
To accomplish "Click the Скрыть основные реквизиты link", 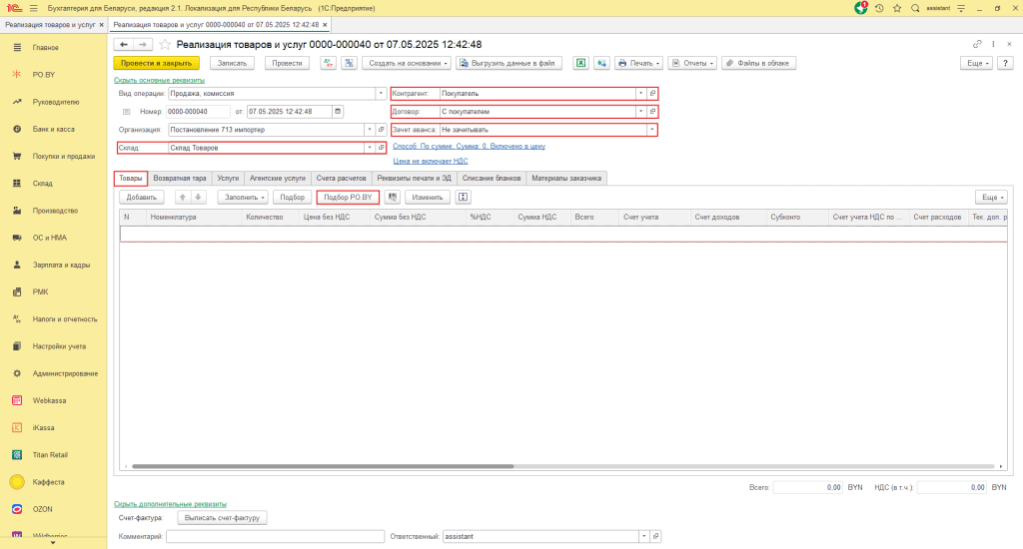I will point(159,80).
